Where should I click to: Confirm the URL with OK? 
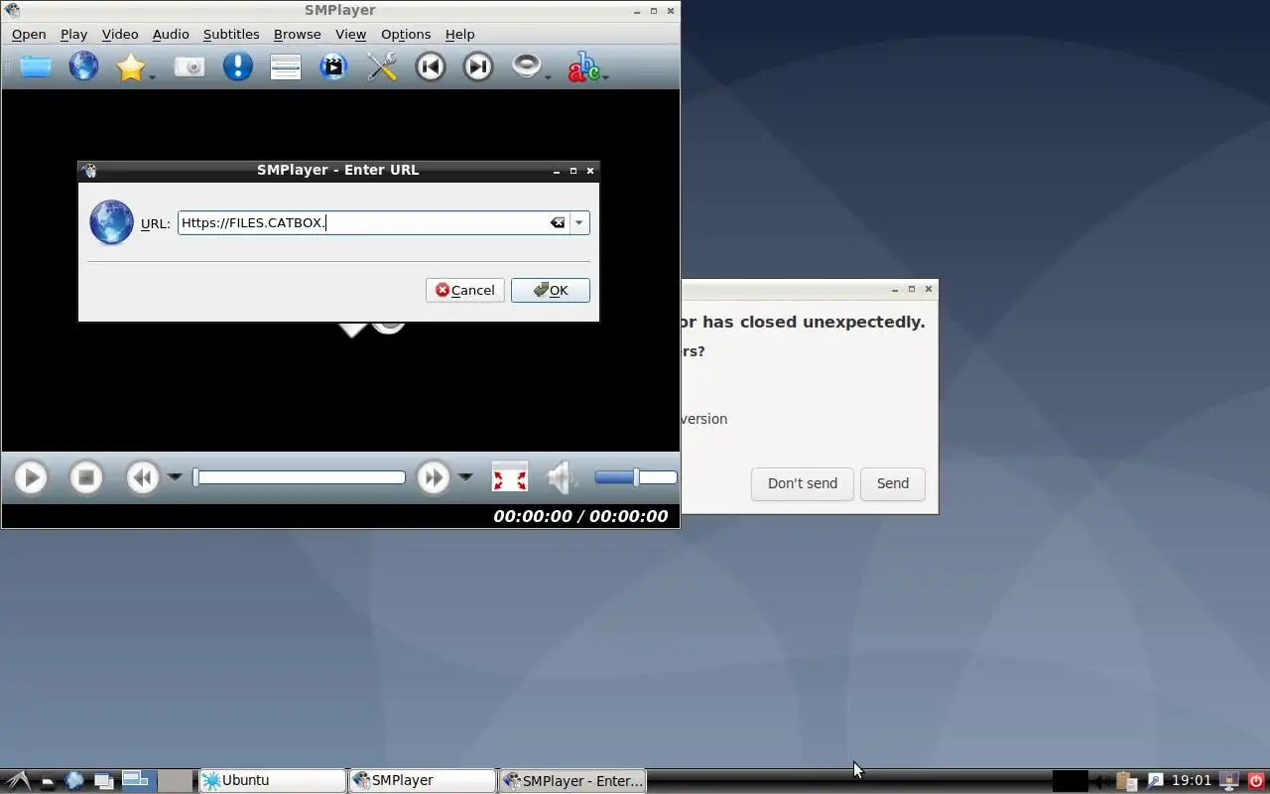(551, 290)
